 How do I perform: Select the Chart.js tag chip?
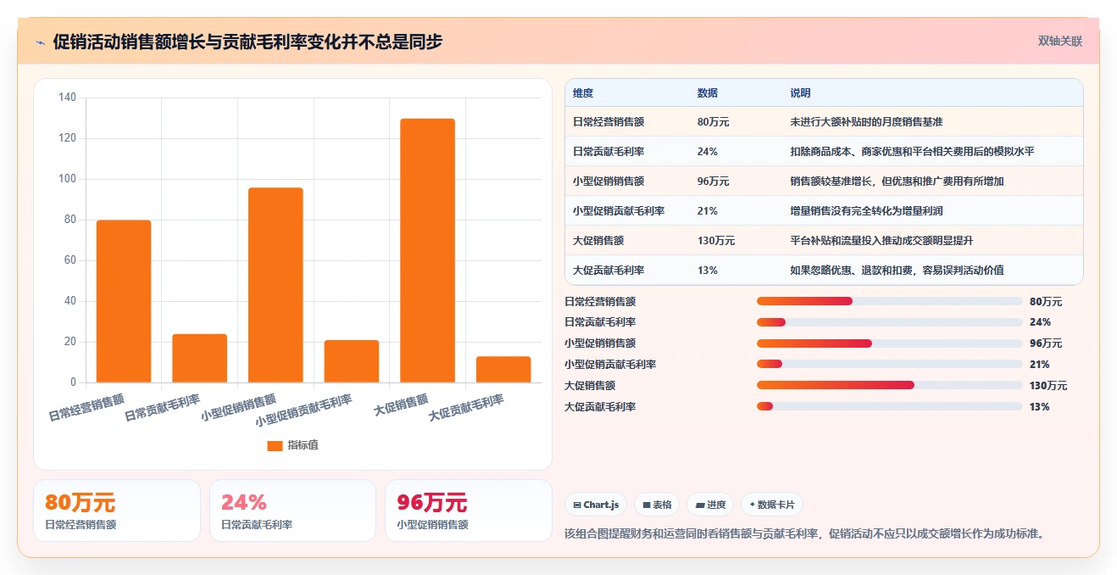596,505
